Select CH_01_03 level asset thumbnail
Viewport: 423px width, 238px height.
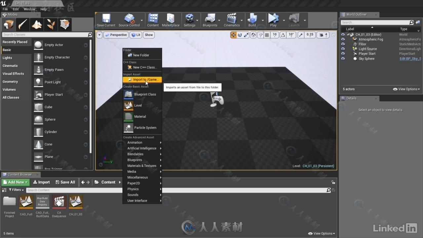[75, 202]
